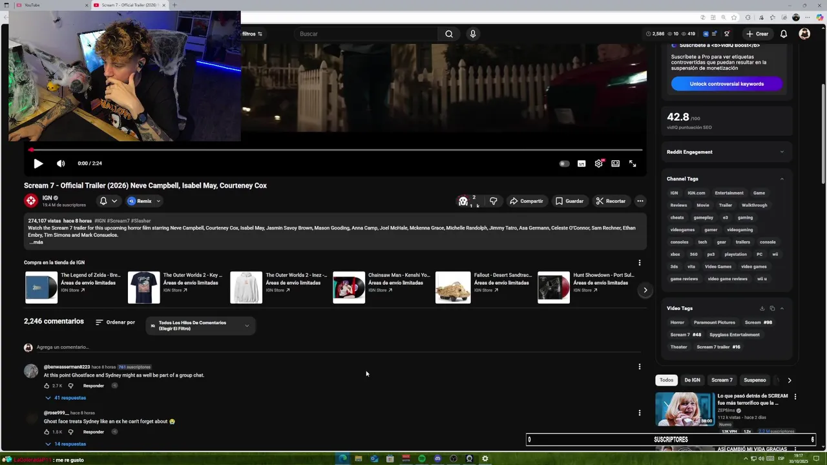
Task: Click the Paramount Pictures video tag
Action: tap(715, 322)
